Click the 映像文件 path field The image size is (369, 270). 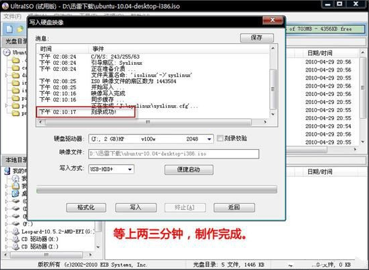[173, 154]
